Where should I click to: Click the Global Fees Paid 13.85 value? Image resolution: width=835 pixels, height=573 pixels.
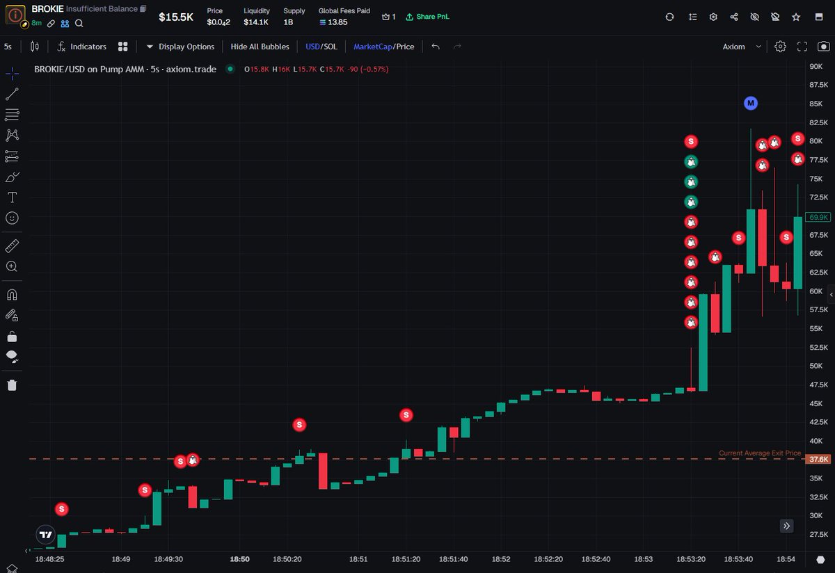[x=333, y=22]
